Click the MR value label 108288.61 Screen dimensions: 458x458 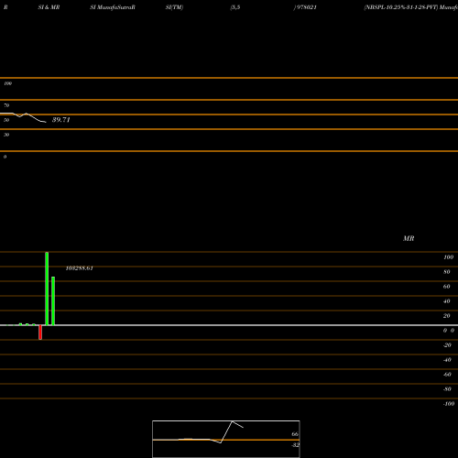point(80,268)
